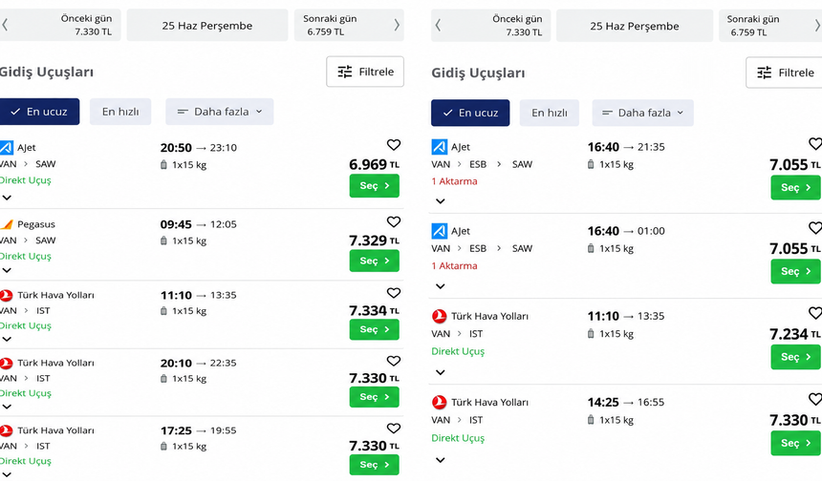Open right panel Filtrele button
The height and width of the screenshot is (481, 822).
[x=785, y=73]
